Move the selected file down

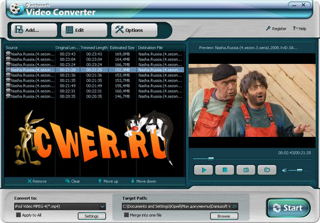(143, 181)
